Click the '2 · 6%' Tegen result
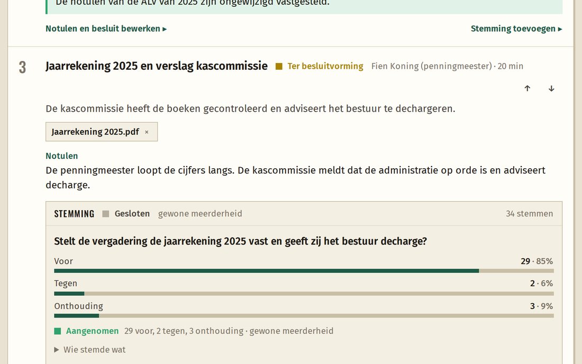582x364 pixels. [542, 284]
